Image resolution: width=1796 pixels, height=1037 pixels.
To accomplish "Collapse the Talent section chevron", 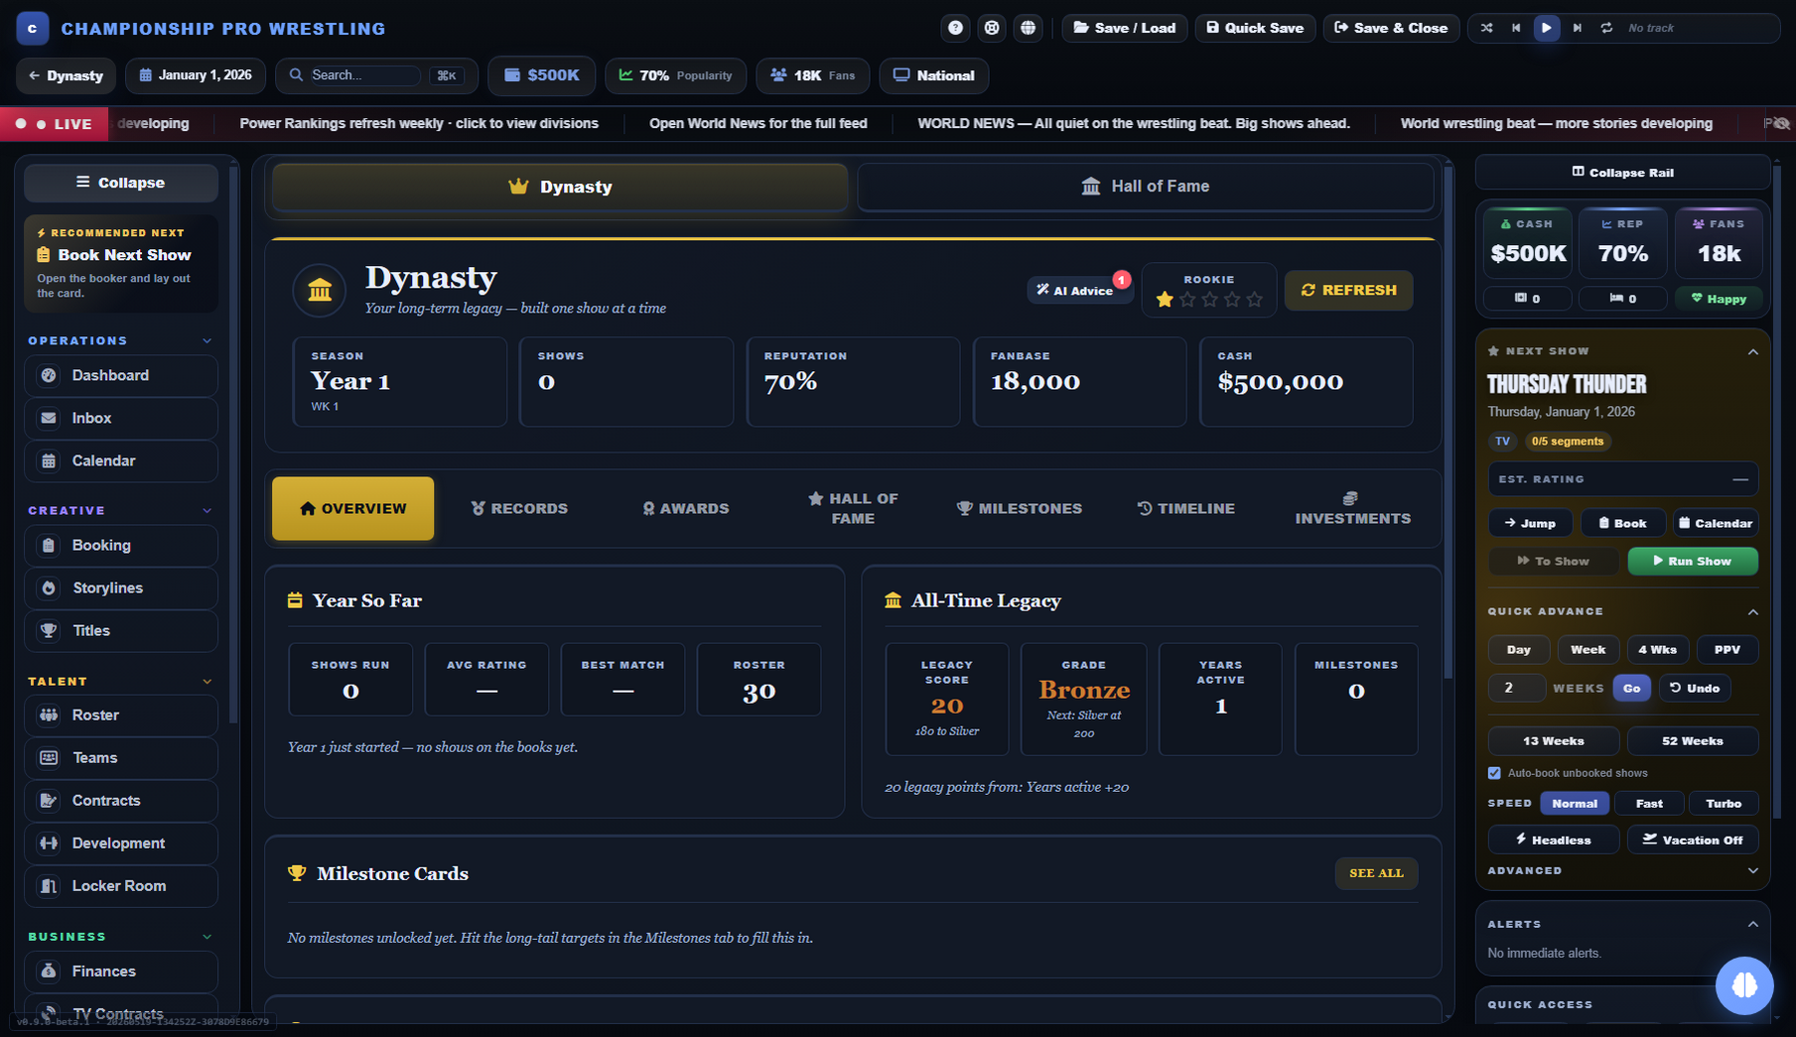I will pos(207,681).
